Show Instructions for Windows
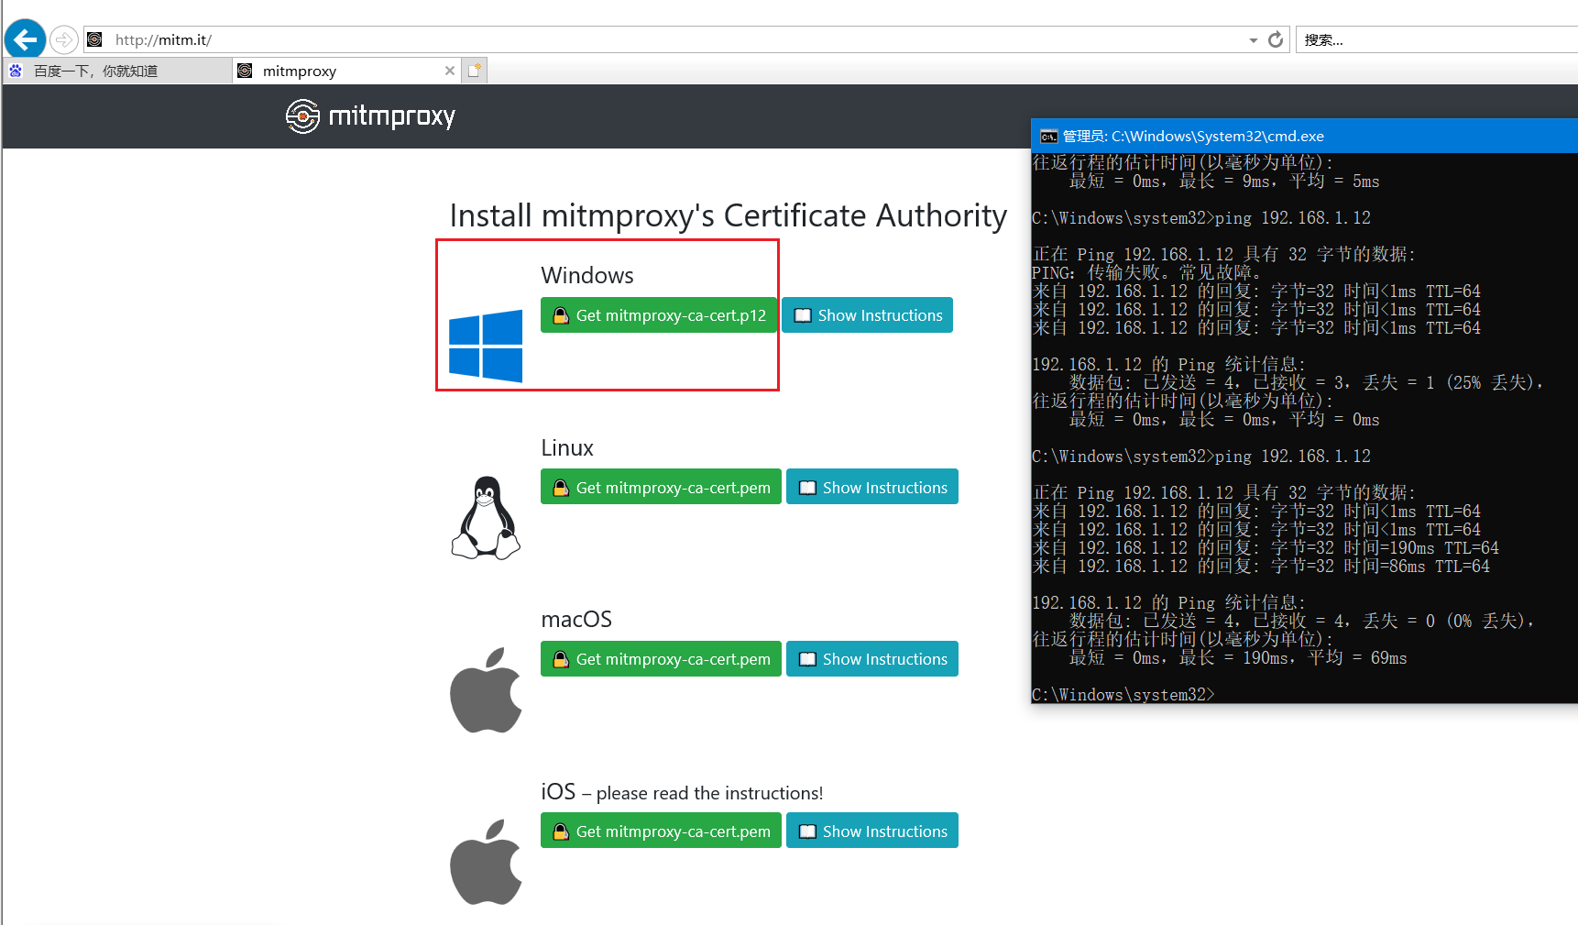Screen dimensions: 1578x925 867,315
